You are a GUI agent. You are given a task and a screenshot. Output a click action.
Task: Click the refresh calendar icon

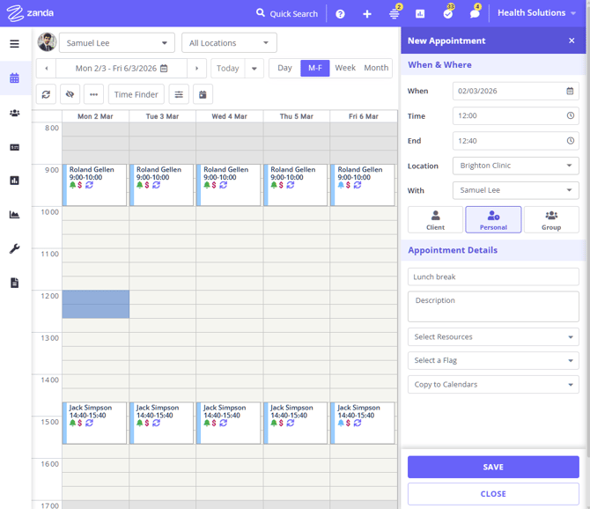click(x=47, y=94)
